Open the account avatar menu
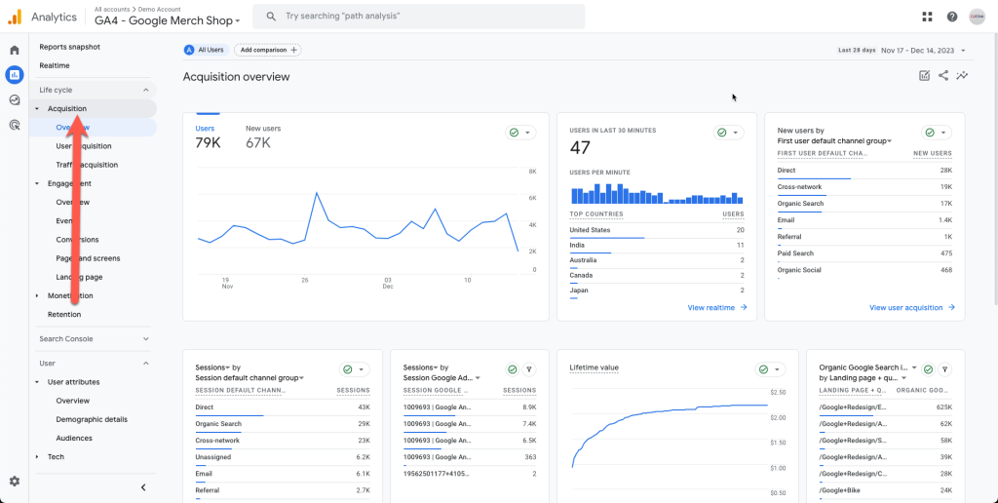The width and height of the screenshot is (998, 503). point(977,17)
